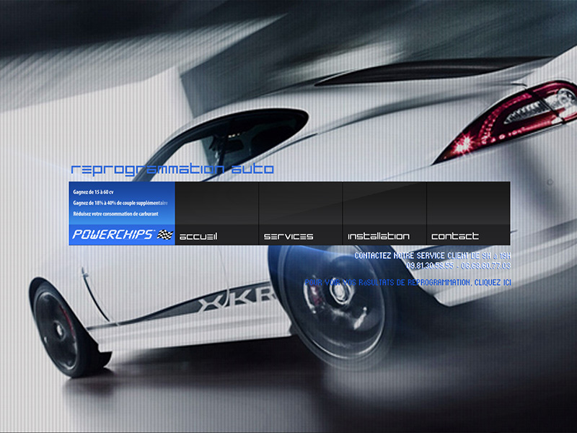Click 'Réduisez votre consommation de carburant' text

pos(115,214)
